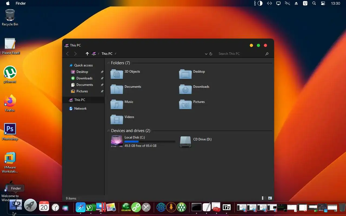Viewport: 346px width, 216px height.
Task: Click the '9 items' status bar text
Action: (71, 198)
